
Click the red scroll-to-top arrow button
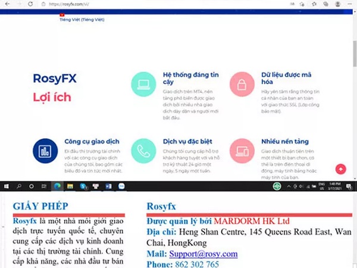tap(340, 169)
